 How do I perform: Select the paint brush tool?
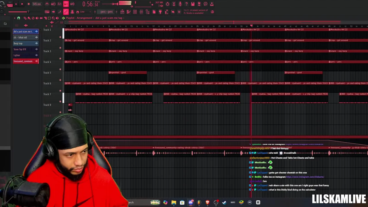(29, 18)
